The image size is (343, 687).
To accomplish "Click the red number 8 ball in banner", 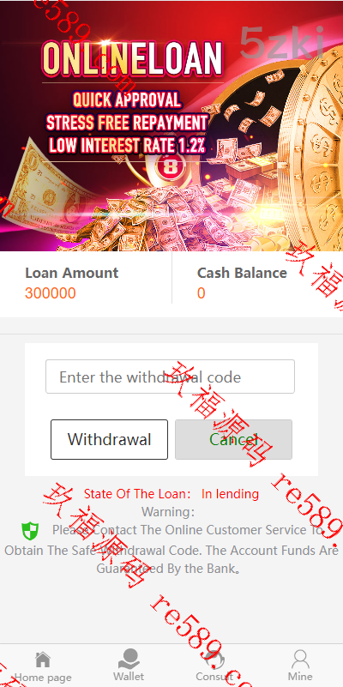I will (x=171, y=167).
